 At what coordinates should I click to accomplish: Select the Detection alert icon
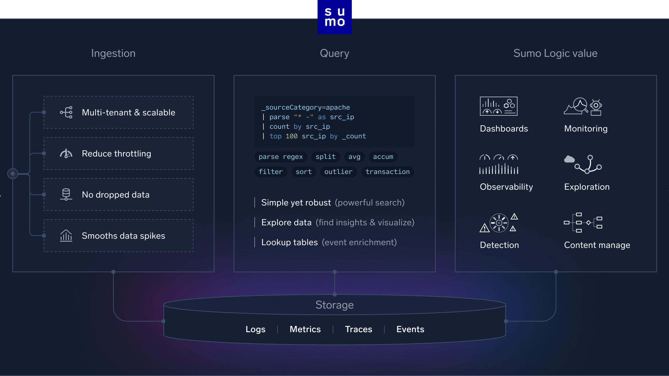click(499, 223)
